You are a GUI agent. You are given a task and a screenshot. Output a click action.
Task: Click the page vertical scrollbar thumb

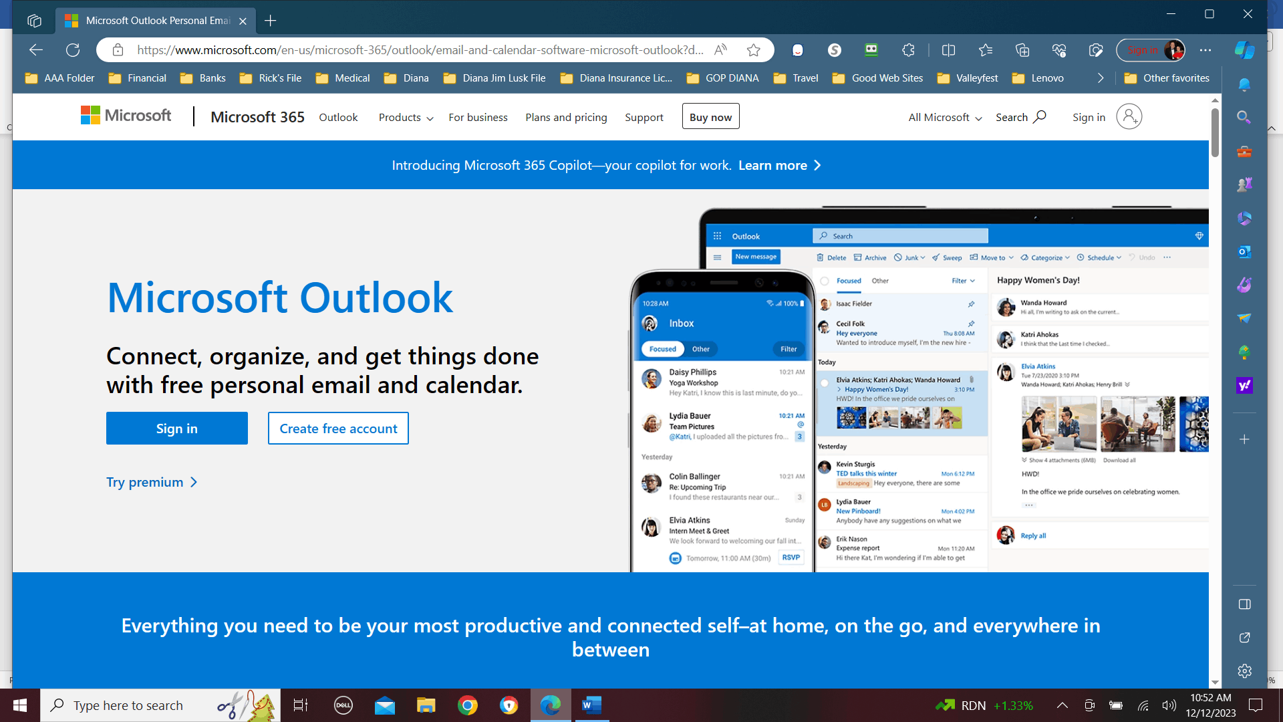(1215, 132)
